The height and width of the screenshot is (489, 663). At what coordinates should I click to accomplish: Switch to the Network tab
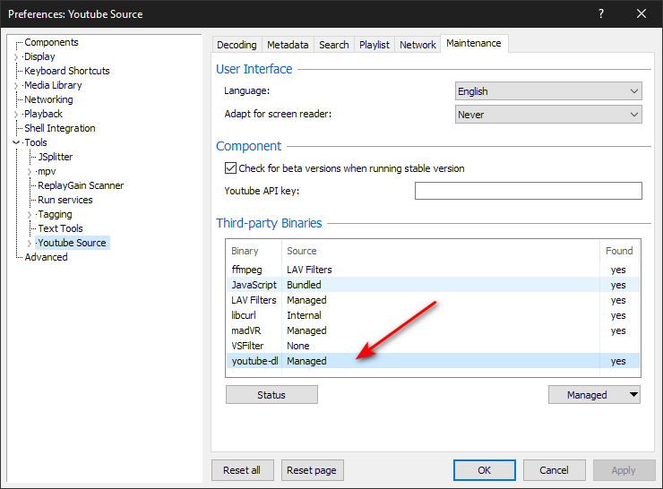(418, 45)
